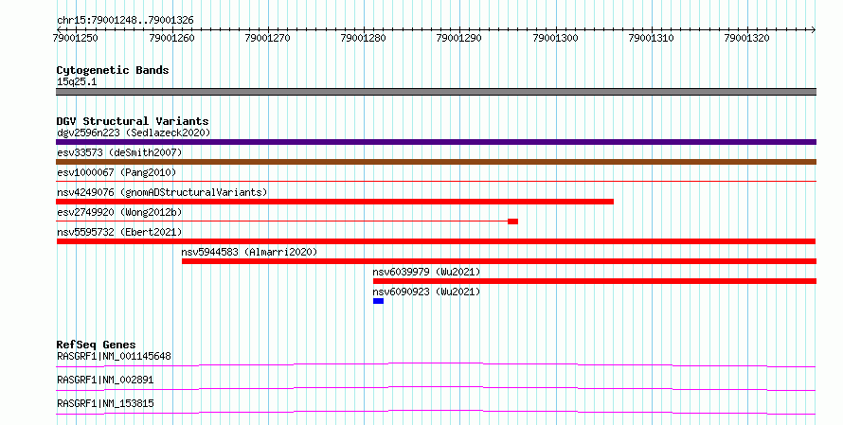Click ruler position label 79001270

click(x=268, y=38)
